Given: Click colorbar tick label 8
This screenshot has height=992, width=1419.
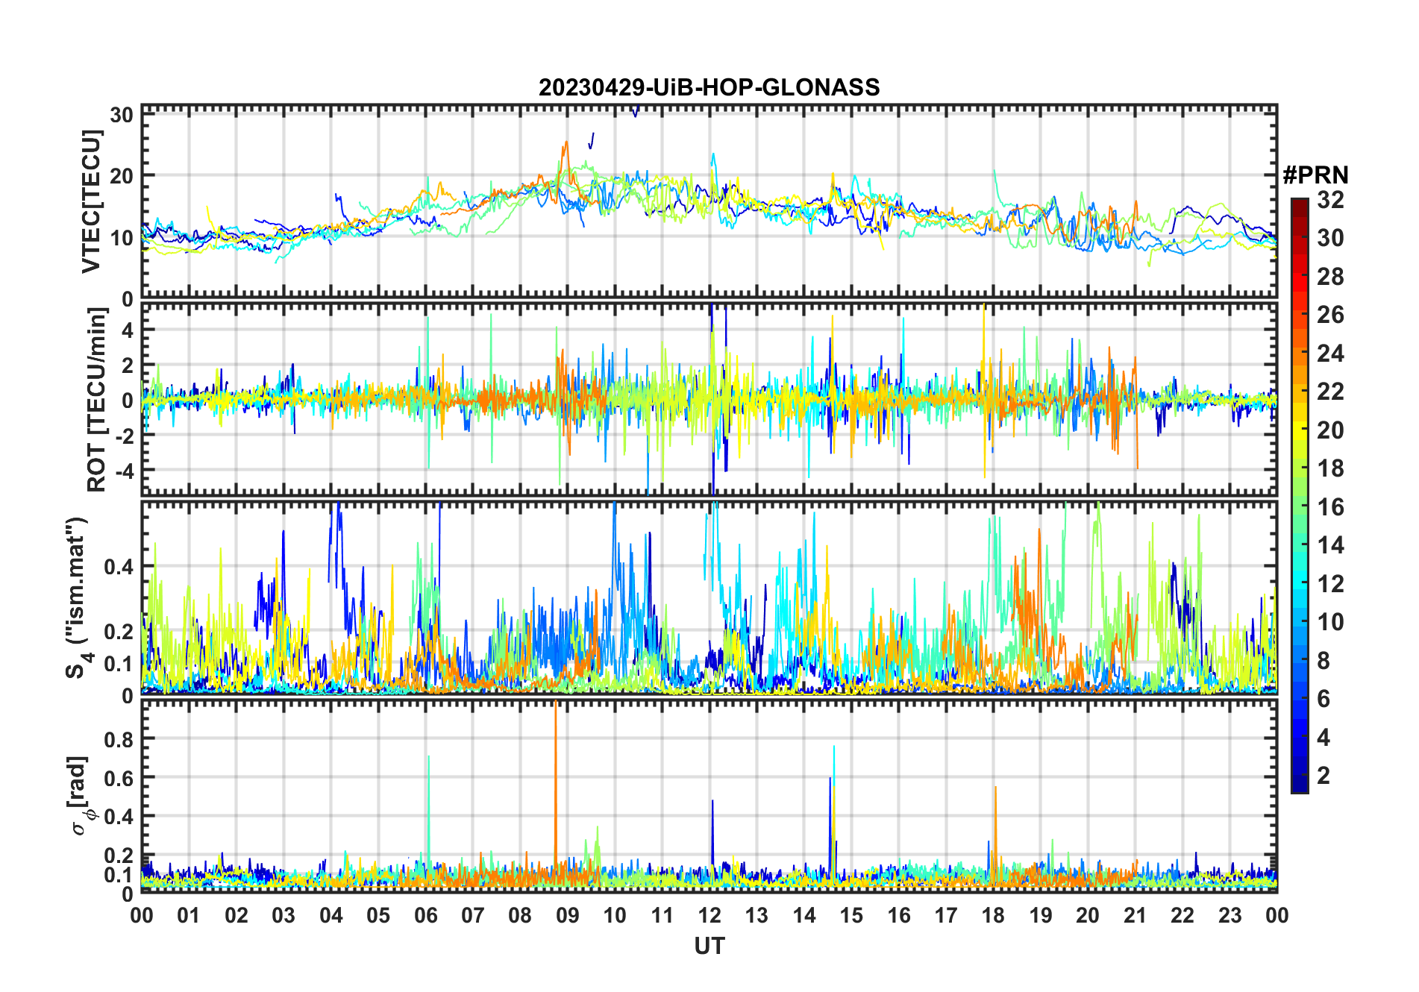Looking at the screenshot, I should click(x=1324, y=661).
